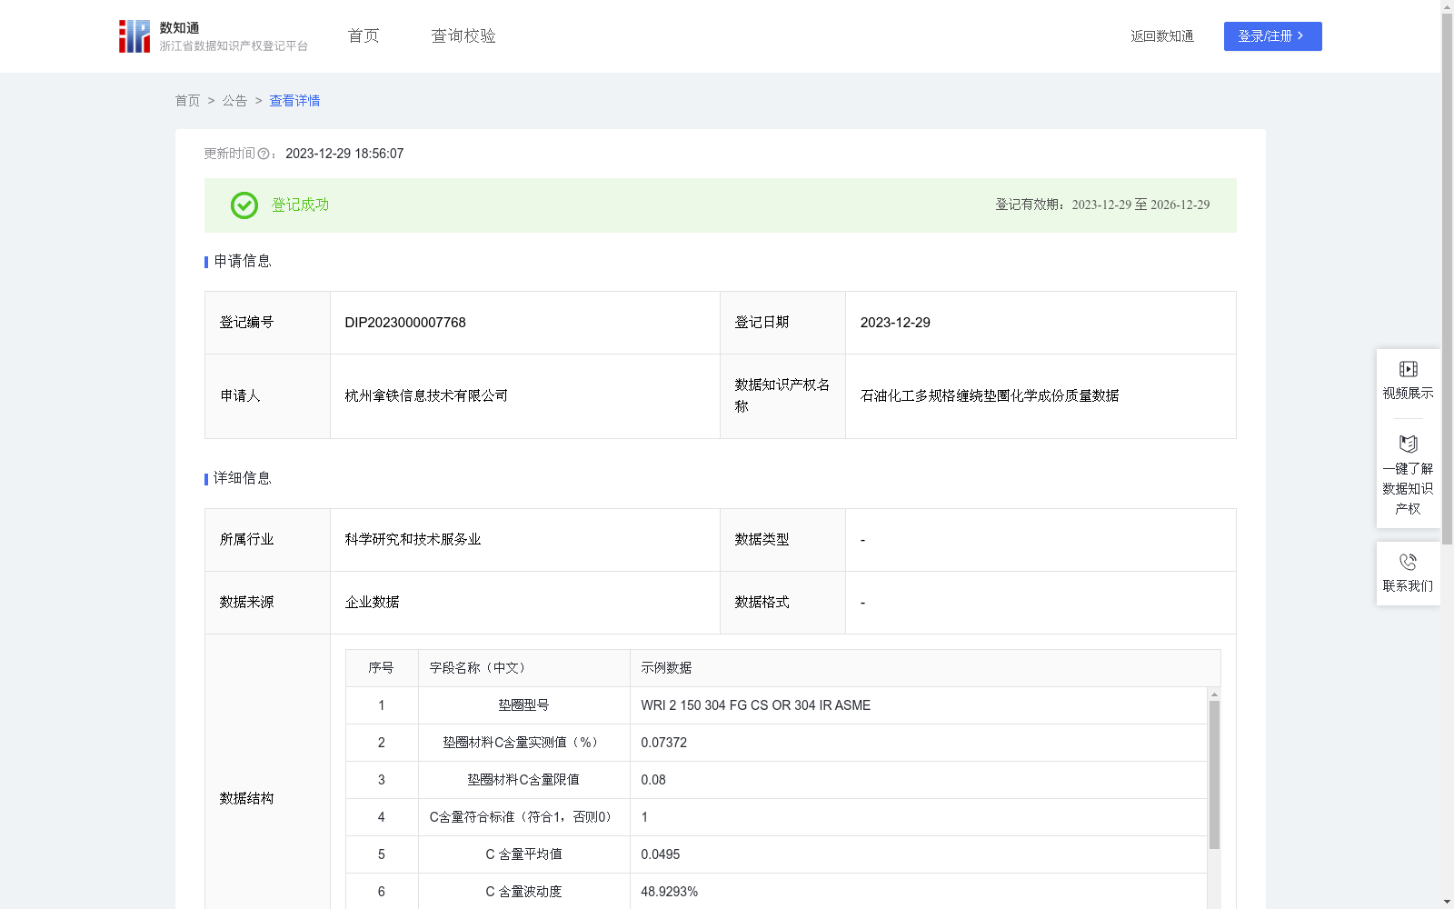Click the 数知通 logo icon
This screenshot has width=1454, height=909.
coord(134,36)
